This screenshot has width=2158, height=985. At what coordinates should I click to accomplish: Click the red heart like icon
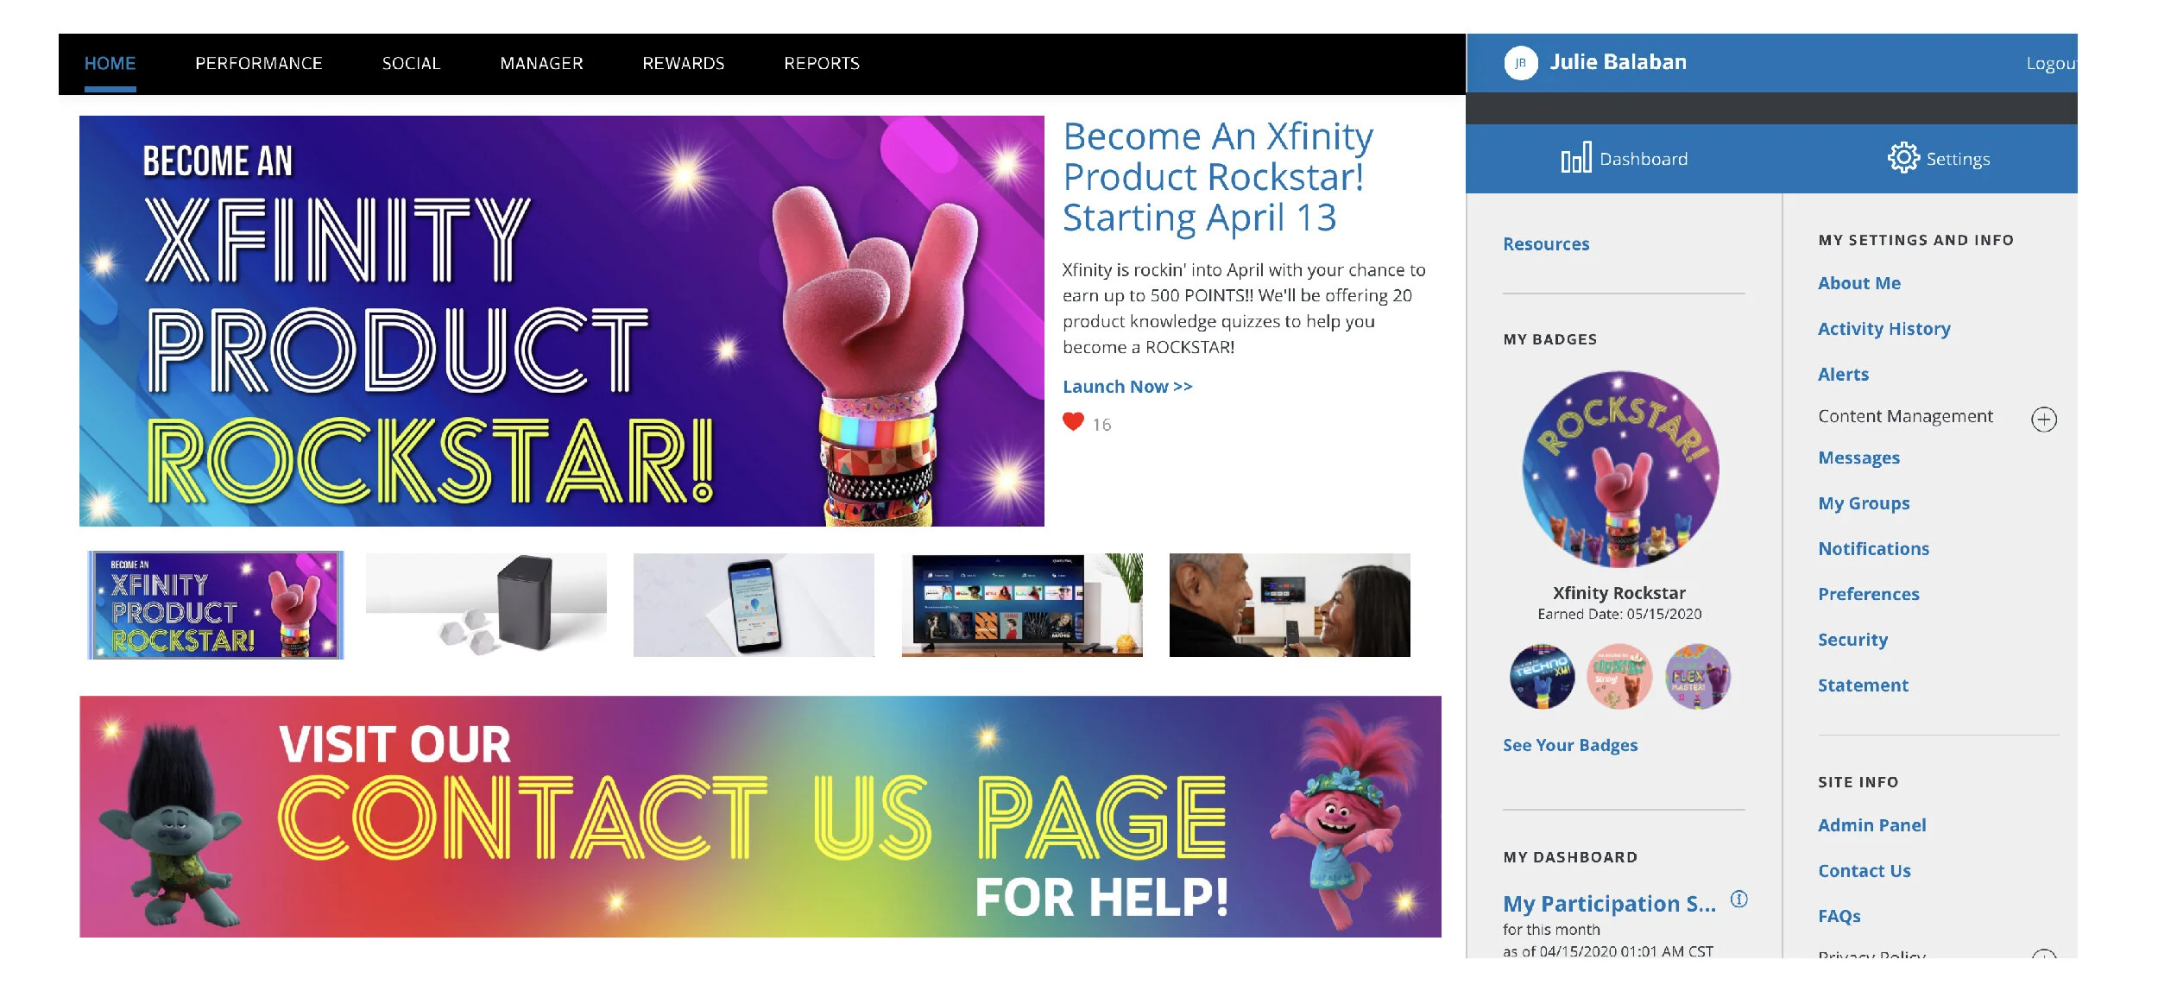coord(1073,422)
